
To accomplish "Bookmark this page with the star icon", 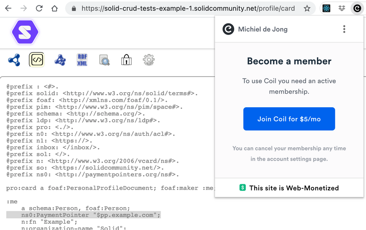I will 307,8.
